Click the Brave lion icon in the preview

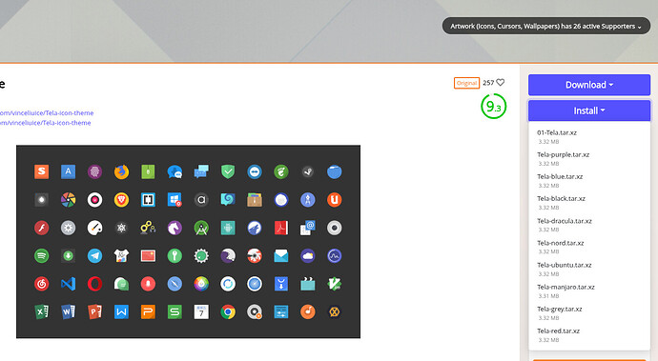(x=121, y=200)
